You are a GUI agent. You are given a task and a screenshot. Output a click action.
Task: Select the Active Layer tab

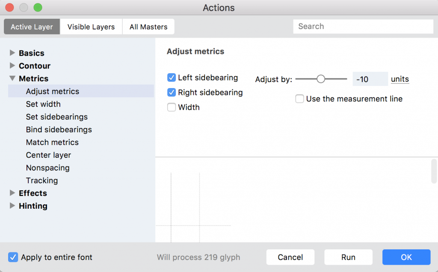(x=32, y=27)
